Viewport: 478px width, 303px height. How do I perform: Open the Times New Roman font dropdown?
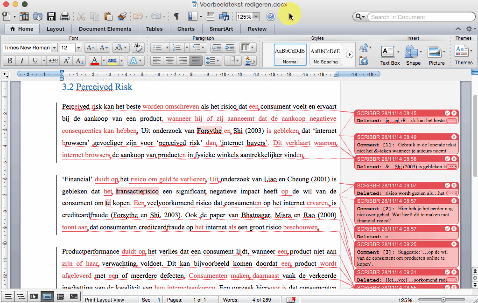tap(55, 48)
